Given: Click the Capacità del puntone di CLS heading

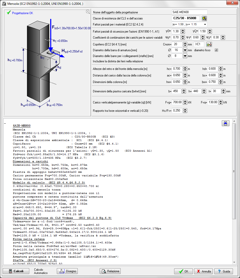Looking at the screenshot, I should click(x=62, y=218).
